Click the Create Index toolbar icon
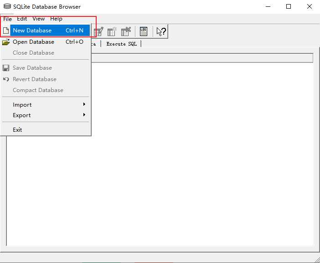This screenshot has width=320, height=263. [112, 31]
